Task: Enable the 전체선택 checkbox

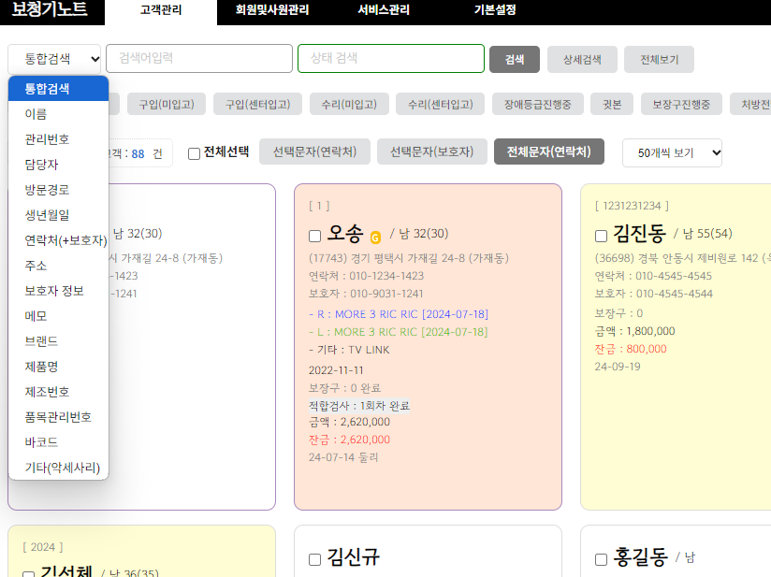Action: (x=196, y=152)
